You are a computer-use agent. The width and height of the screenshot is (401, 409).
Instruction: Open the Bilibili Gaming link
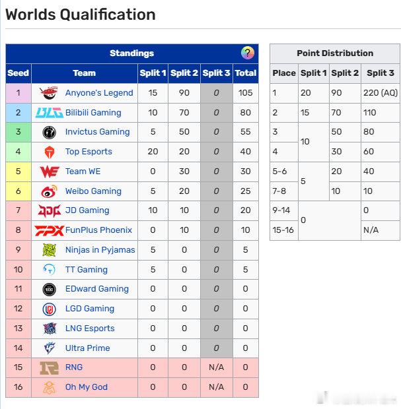coord(93,113)
